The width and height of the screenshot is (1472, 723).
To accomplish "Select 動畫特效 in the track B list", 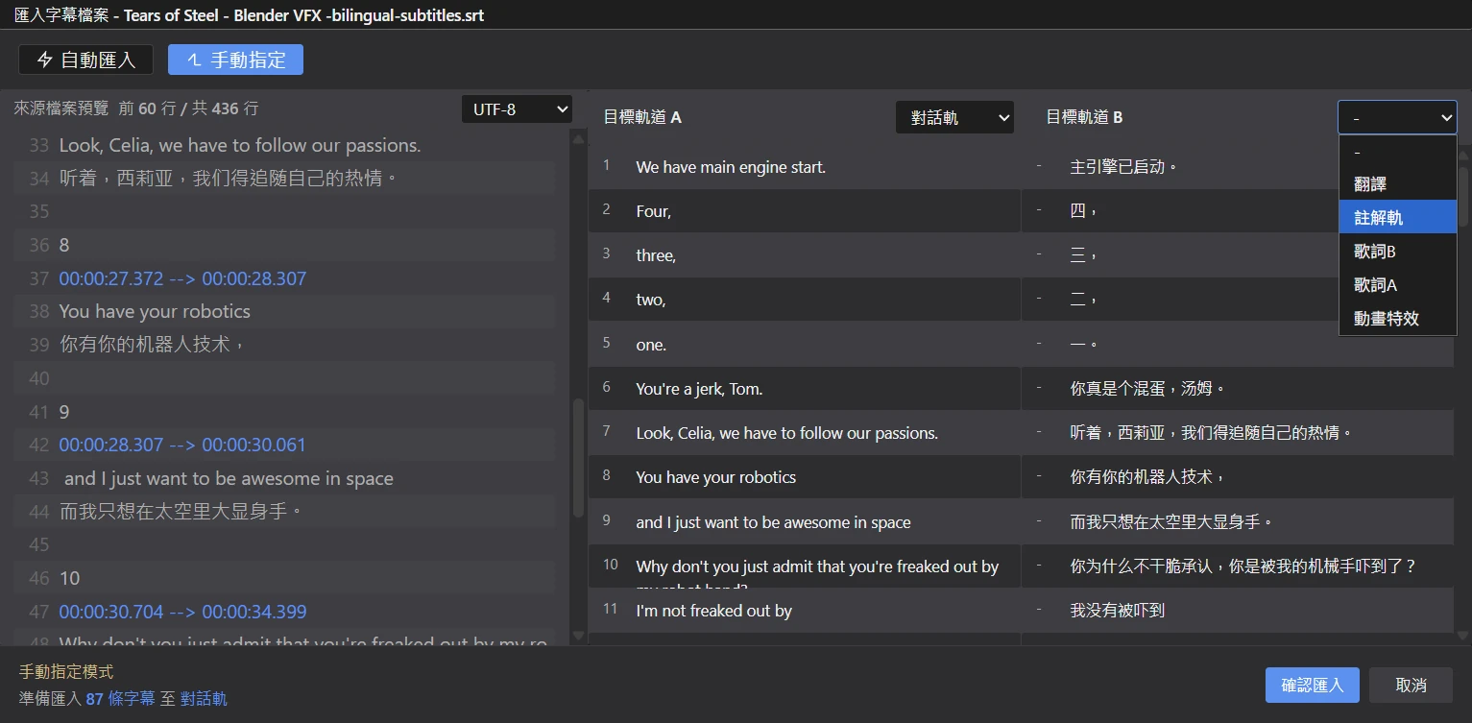I will pos(1398,319).
